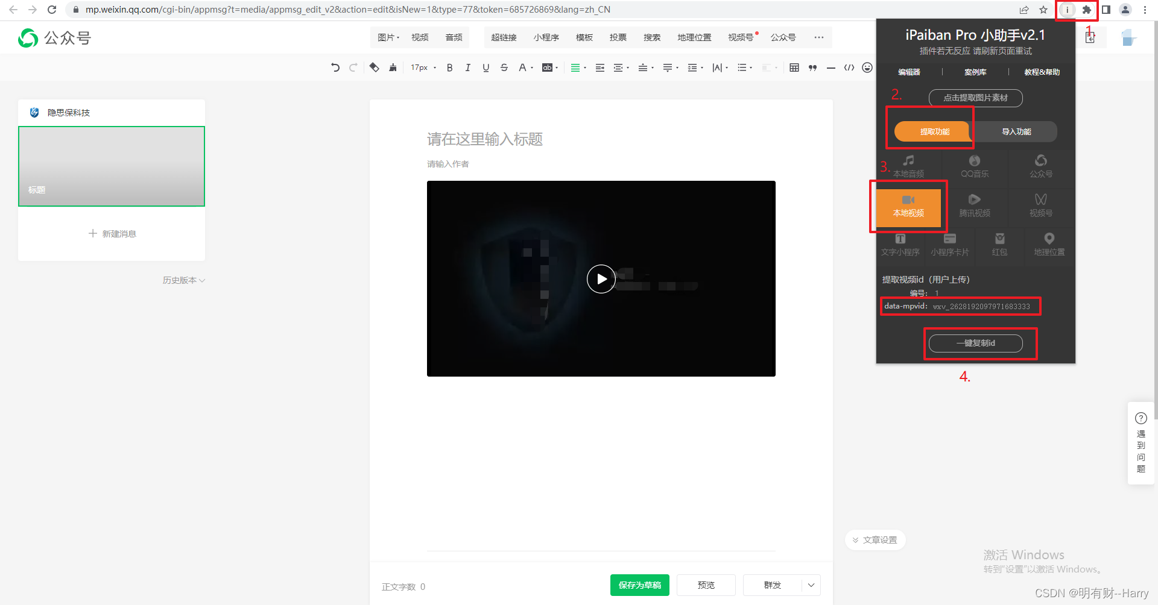Image resolution: width=1158 pixels, height=605 pixels.
Task: Select the 本地视频 camera icon
Action: tap(908, 208)
